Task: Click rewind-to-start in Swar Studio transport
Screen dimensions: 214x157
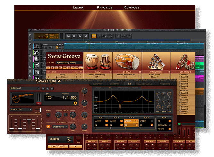Action: point(68,36)
